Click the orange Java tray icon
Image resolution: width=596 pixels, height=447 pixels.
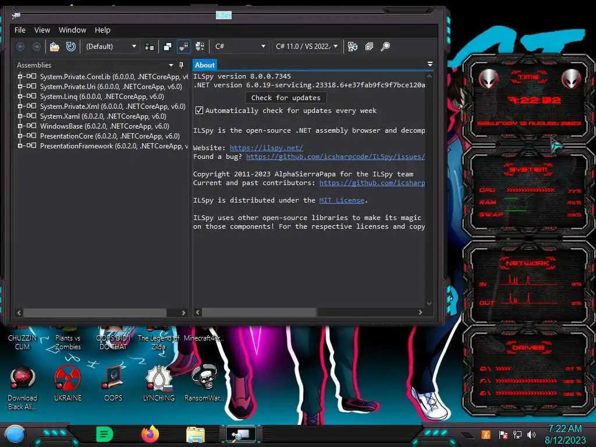click(x=486, y=434)
